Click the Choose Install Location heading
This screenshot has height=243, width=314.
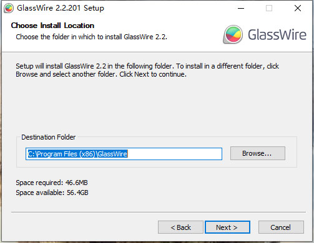[52, 26]
